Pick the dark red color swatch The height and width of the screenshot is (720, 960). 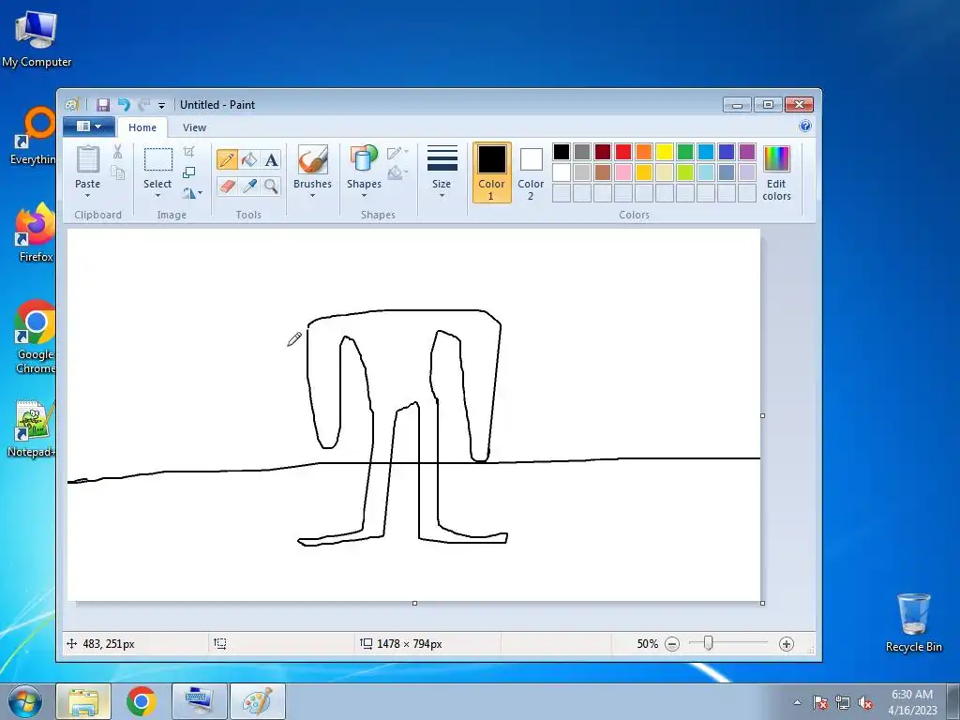coord(603,151)
